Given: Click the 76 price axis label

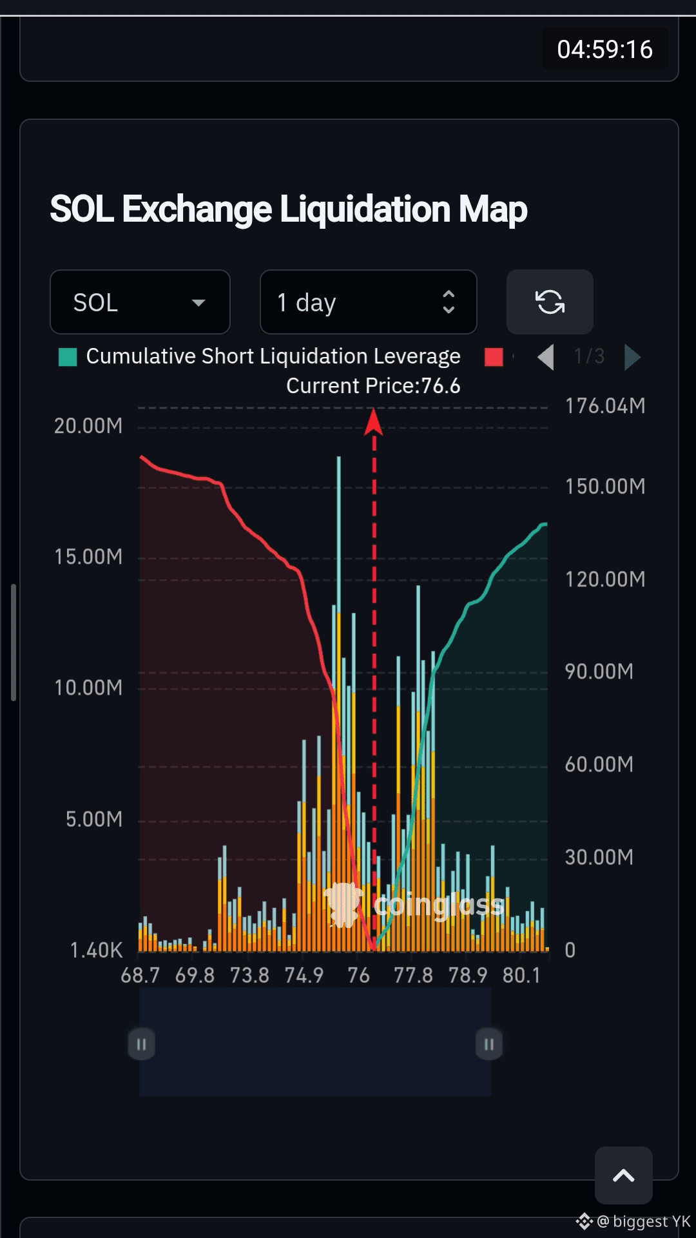Looking at the screenshot, I should coord(358,975).
